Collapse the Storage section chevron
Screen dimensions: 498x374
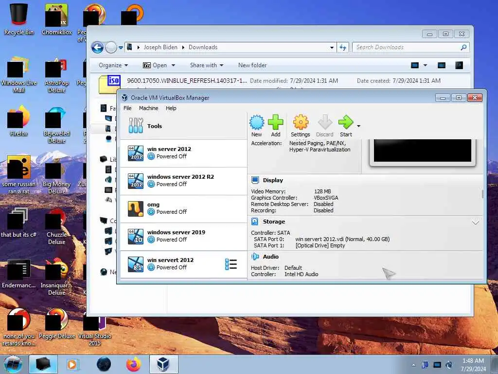pos(476,222)
